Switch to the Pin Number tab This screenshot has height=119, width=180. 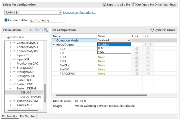(28, 116)
